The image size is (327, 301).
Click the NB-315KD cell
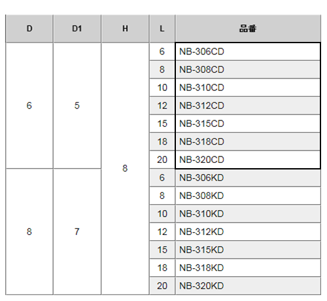248,250
